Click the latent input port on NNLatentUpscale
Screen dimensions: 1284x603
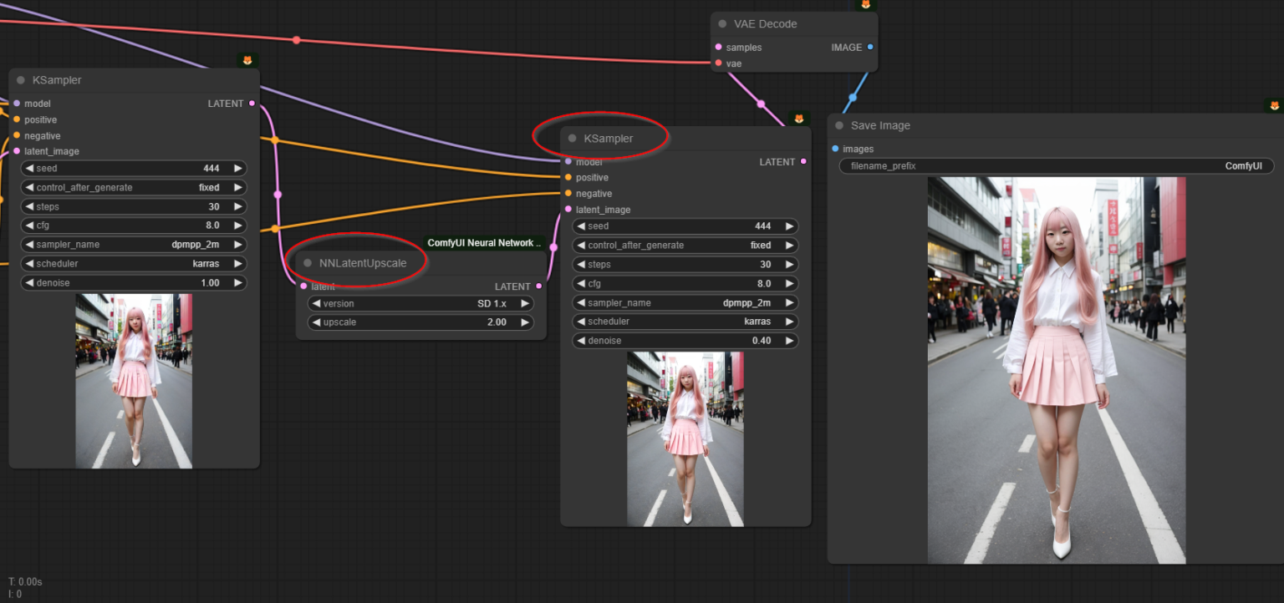click(304, 286)
